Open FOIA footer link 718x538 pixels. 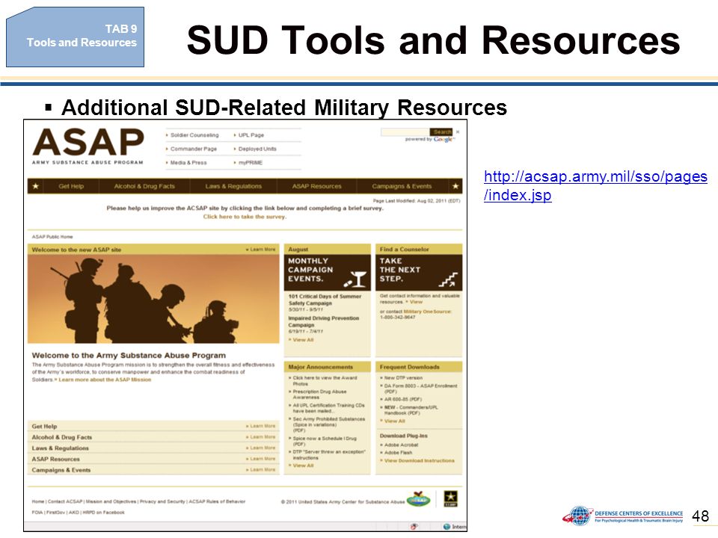click(37, 513)
